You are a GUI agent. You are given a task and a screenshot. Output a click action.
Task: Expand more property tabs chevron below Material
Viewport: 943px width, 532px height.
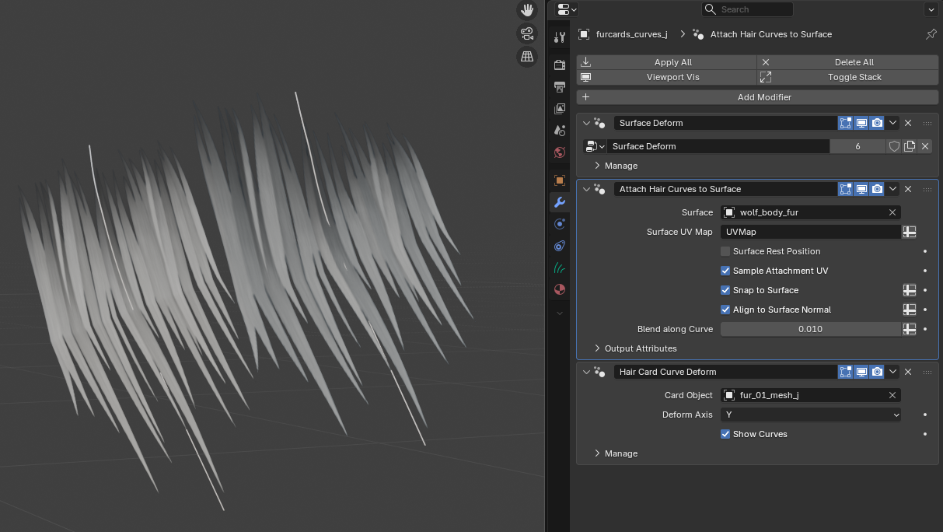[559, 313]
